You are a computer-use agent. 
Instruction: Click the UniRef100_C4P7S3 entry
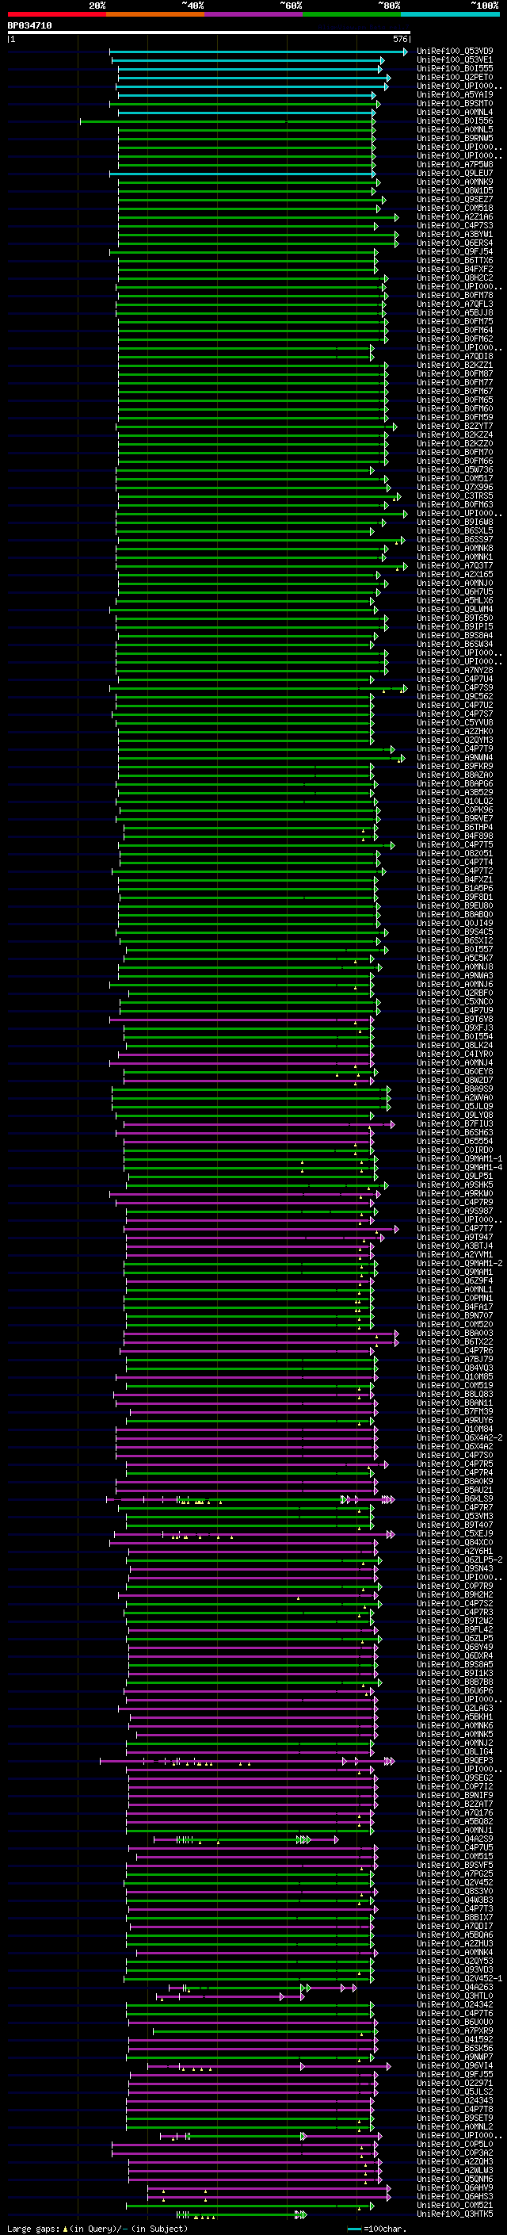coord(455,226)
